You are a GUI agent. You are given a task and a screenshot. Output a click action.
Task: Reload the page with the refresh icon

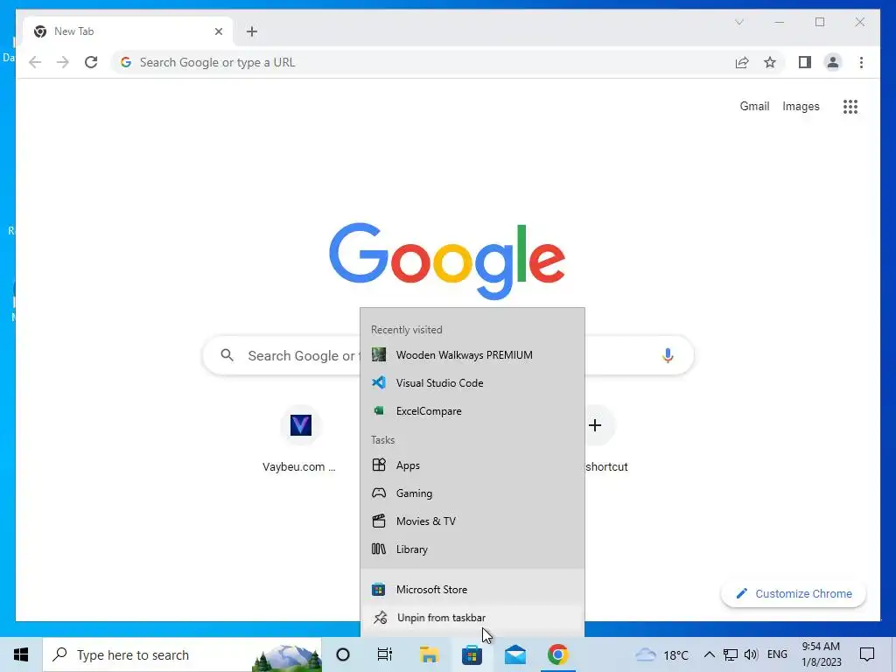pos(91,62)
